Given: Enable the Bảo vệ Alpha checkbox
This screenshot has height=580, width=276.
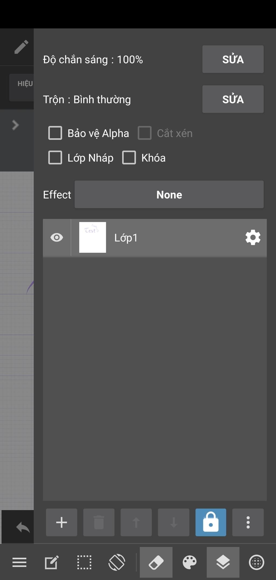Looking at the screenshot, I should pyautogui.click(x=55, y=133).
